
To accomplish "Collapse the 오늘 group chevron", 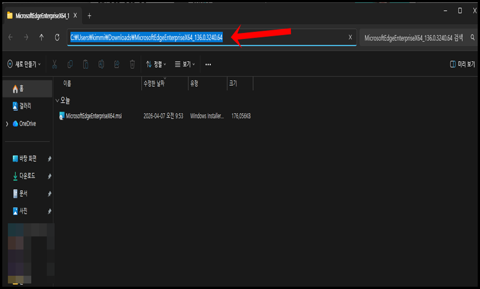I will (x=57, y=101).
